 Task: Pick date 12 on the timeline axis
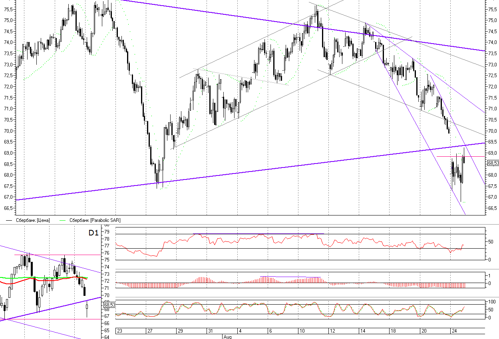332,331
